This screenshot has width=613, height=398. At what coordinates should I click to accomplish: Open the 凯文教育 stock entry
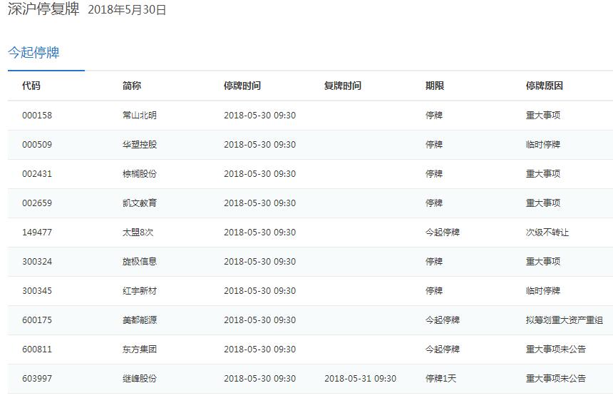pyautogui.click(x=140, y=203)
